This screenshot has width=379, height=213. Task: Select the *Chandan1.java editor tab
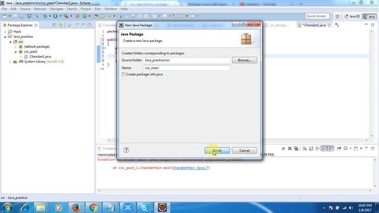(x=314, y=25)
